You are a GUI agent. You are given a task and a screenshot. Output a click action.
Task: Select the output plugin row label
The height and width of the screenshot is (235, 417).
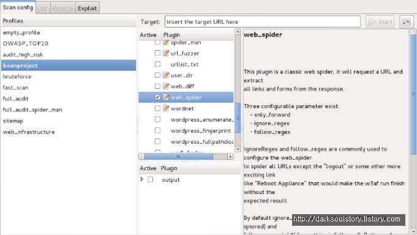pyautogui.click(x=171, y=180)
